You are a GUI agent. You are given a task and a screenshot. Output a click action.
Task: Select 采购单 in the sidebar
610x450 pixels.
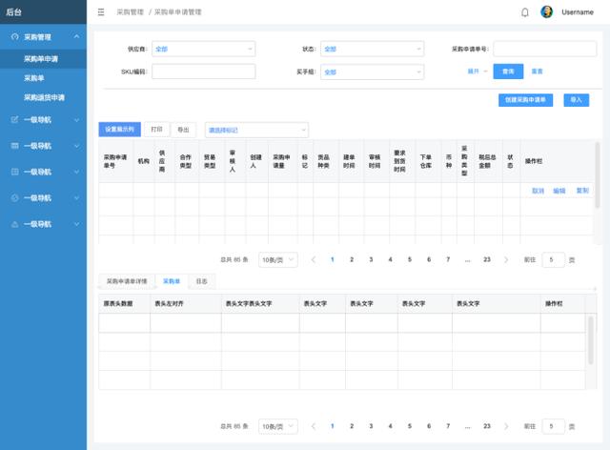click(34, 78)
